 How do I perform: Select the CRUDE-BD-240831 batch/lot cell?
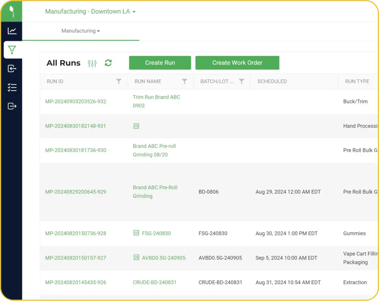click(220, 283)
